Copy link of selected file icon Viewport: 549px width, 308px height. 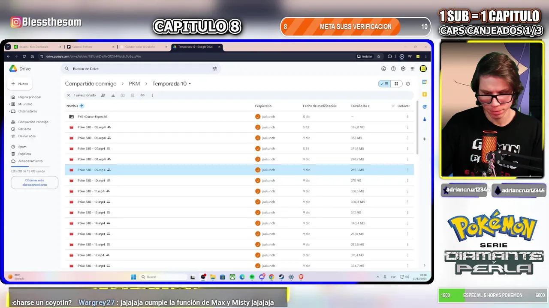(x=142, y=95)
